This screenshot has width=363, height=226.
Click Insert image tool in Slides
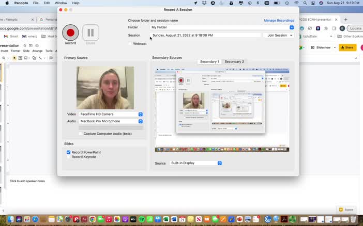(x=27, y=58)
